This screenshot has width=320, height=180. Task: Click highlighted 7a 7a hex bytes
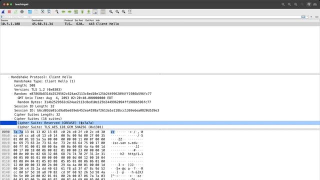pos(18,132)
